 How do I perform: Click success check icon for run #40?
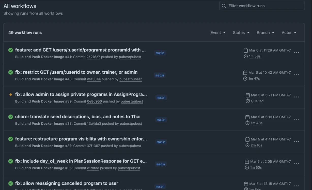click(11, 72)
